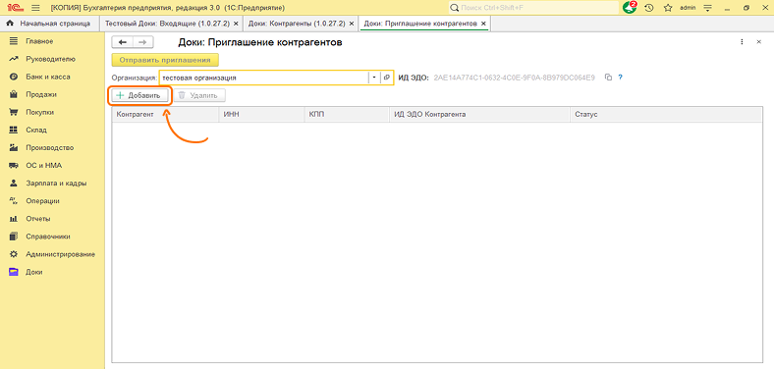
Task: Click the ОС и НМА truck icon
Action: [14, 165]
